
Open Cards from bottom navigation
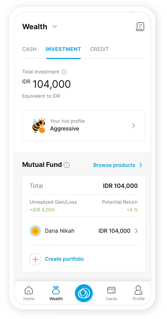pyautogui.click(x=111, y=293)
